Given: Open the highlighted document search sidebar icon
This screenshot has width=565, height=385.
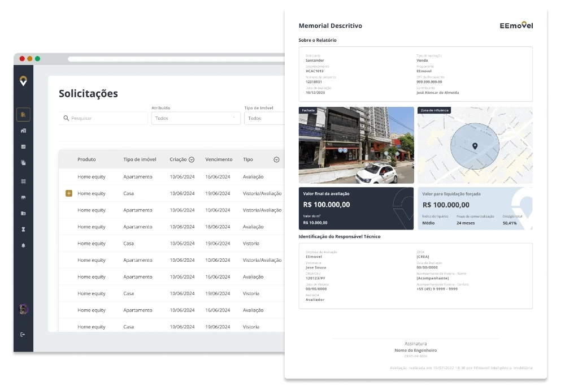Looking at the screenshot, I should click(x=23, y=115).
